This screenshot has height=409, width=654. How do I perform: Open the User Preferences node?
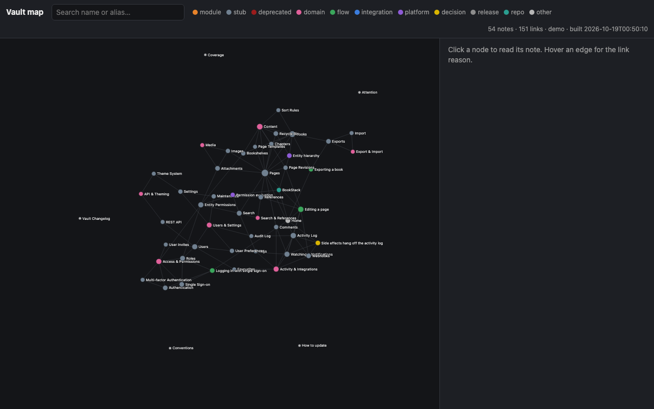(x=232, y=251)
